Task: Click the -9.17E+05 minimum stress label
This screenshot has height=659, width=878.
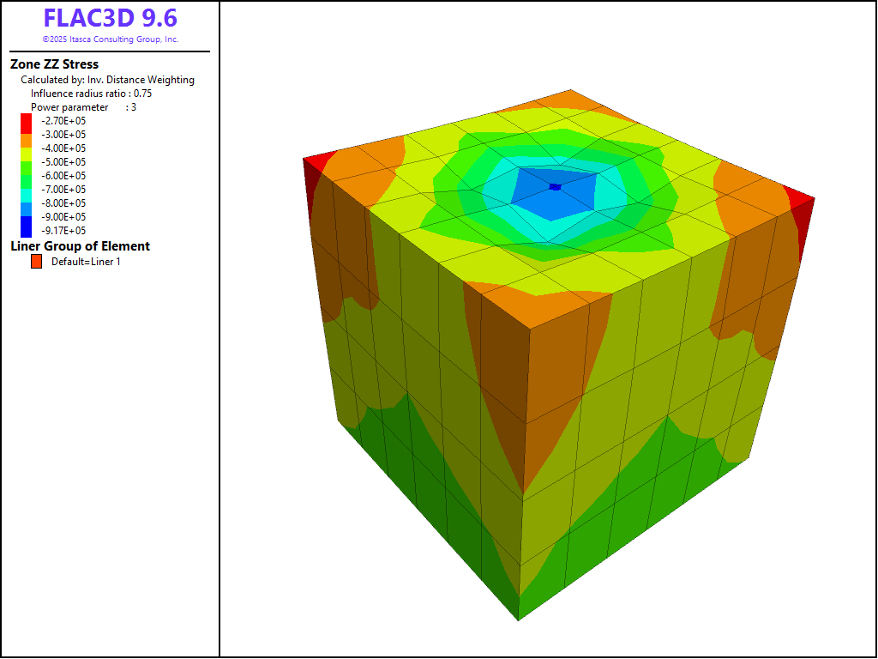Action: [64, 231]
